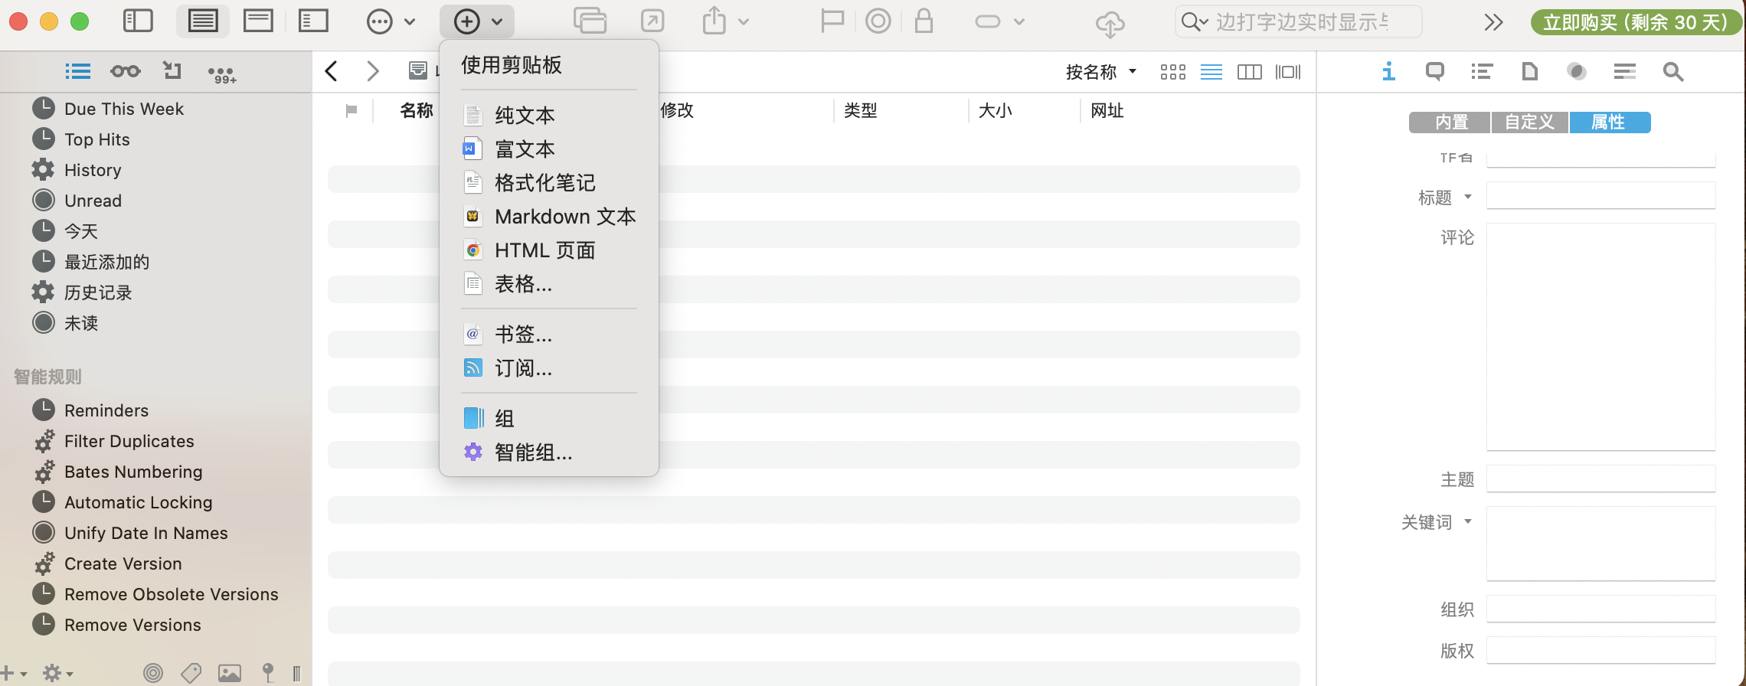Viewport: 1746px width, 686px height.
Task: Open the annotations speech bubble inspector
Action: [1434, 72]
